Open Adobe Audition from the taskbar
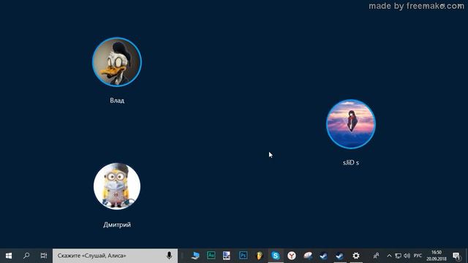468x263 pixels. click(211, 256)
